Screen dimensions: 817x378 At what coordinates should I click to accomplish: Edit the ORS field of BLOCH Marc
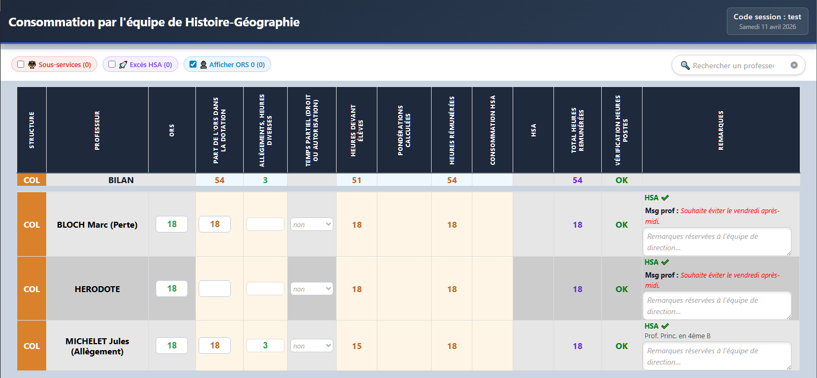(x=172, y=224)
